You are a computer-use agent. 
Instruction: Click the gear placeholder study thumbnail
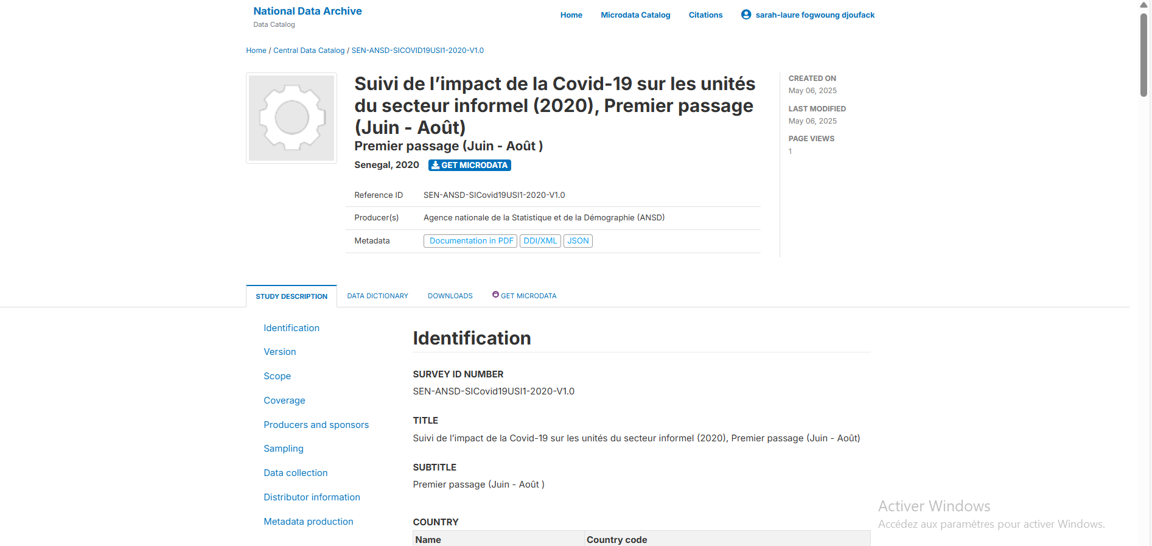[x=291, y=118]
